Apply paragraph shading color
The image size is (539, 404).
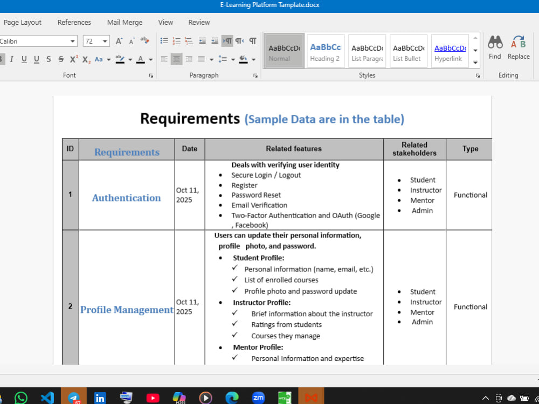pyautogui.click(x=244, y=59)
